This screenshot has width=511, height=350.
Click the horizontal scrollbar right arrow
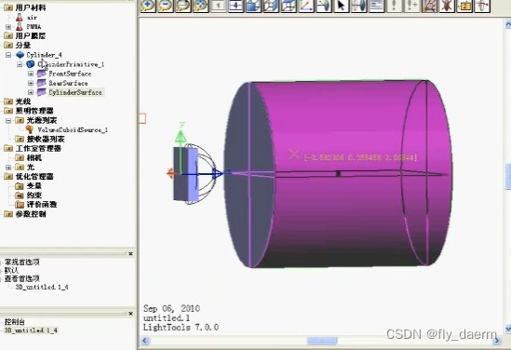click(x=497, y=341)
